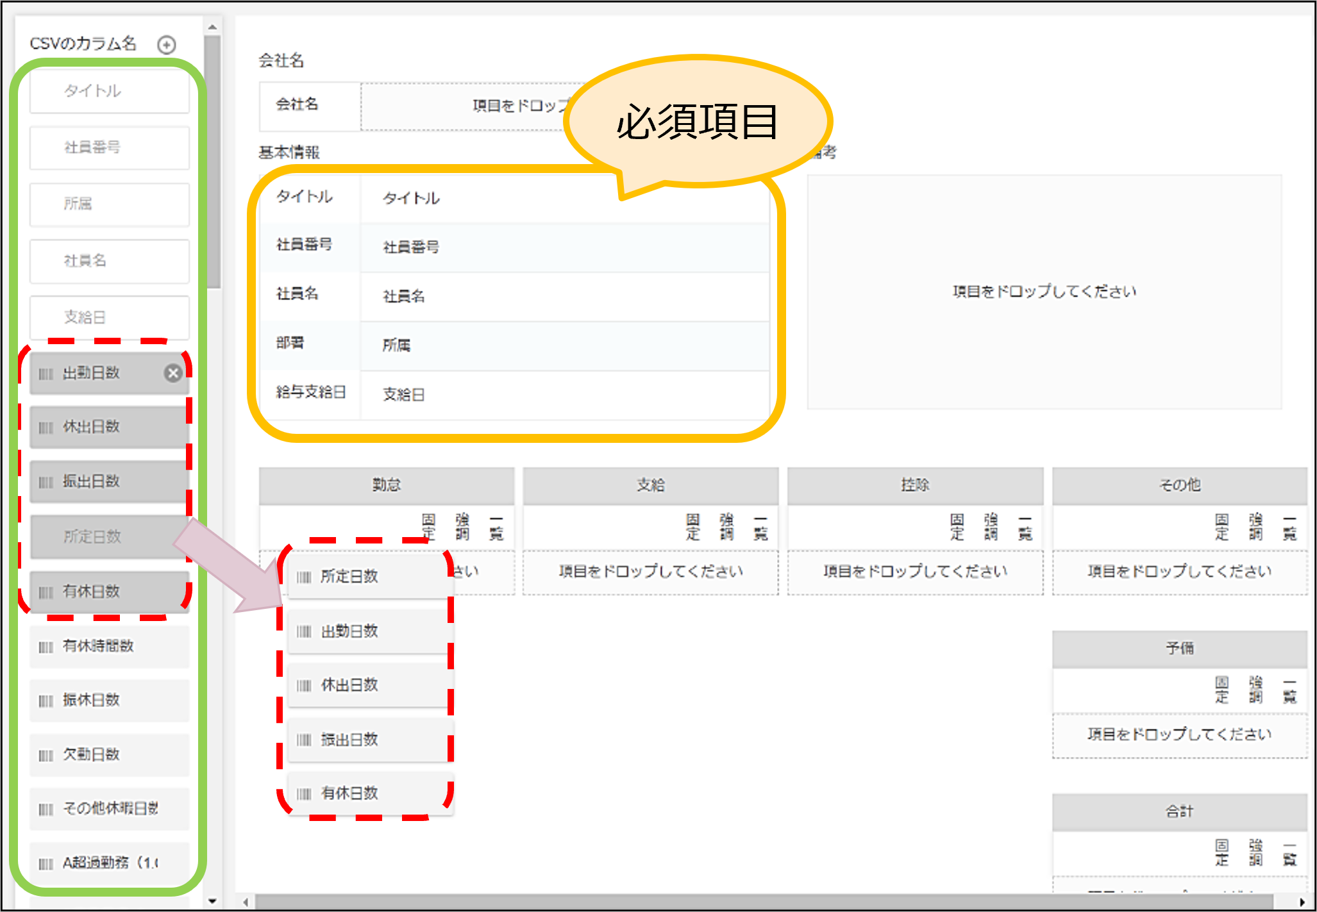This screenshot has height=912, width=1317.
Task: Grab drag handle of 欠勤日数 item
Action: 46,755
